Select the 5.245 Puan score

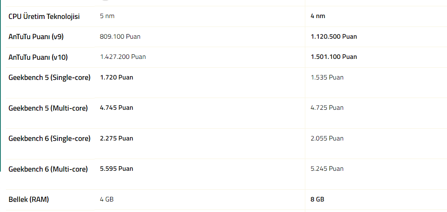click(x=327, y=169)
